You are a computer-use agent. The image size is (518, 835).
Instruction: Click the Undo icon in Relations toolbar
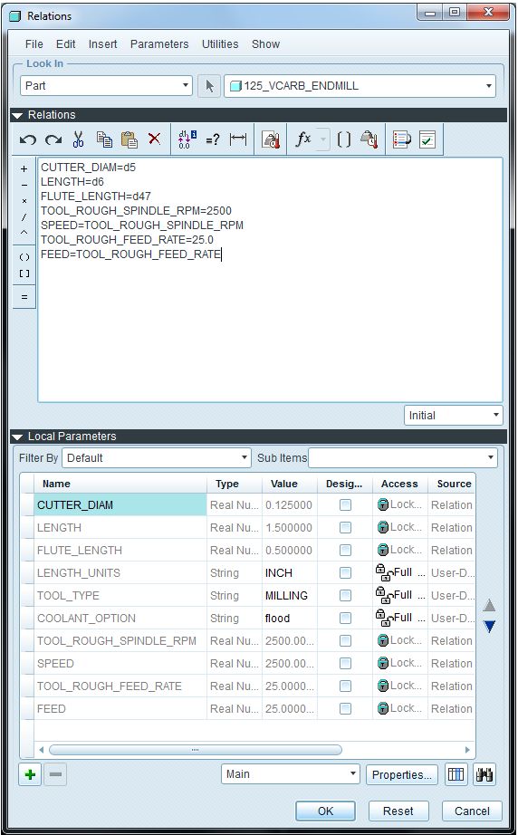28,139
